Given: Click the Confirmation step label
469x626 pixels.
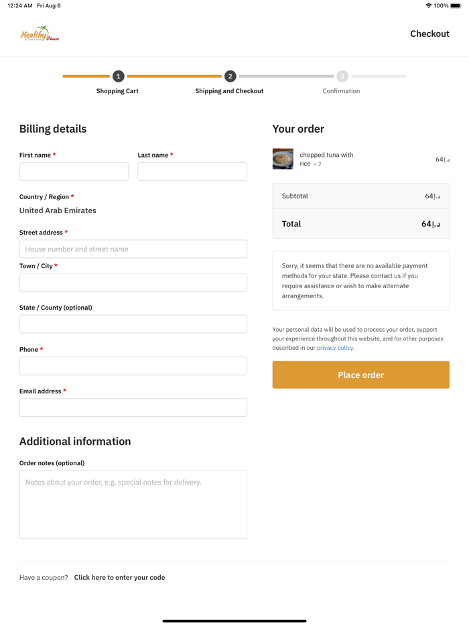Looking at the screenshot, I should (341, 91).
